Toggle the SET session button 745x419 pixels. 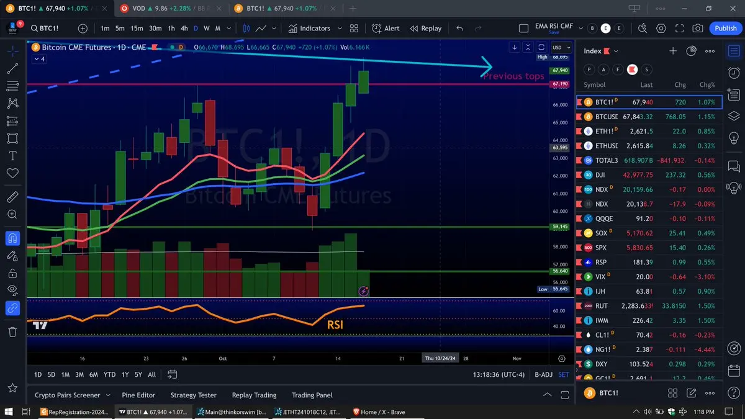564,374
